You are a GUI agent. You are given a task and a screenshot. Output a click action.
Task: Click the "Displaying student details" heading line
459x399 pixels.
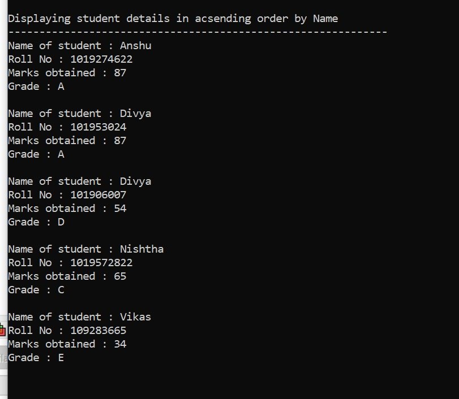(173, 18)
